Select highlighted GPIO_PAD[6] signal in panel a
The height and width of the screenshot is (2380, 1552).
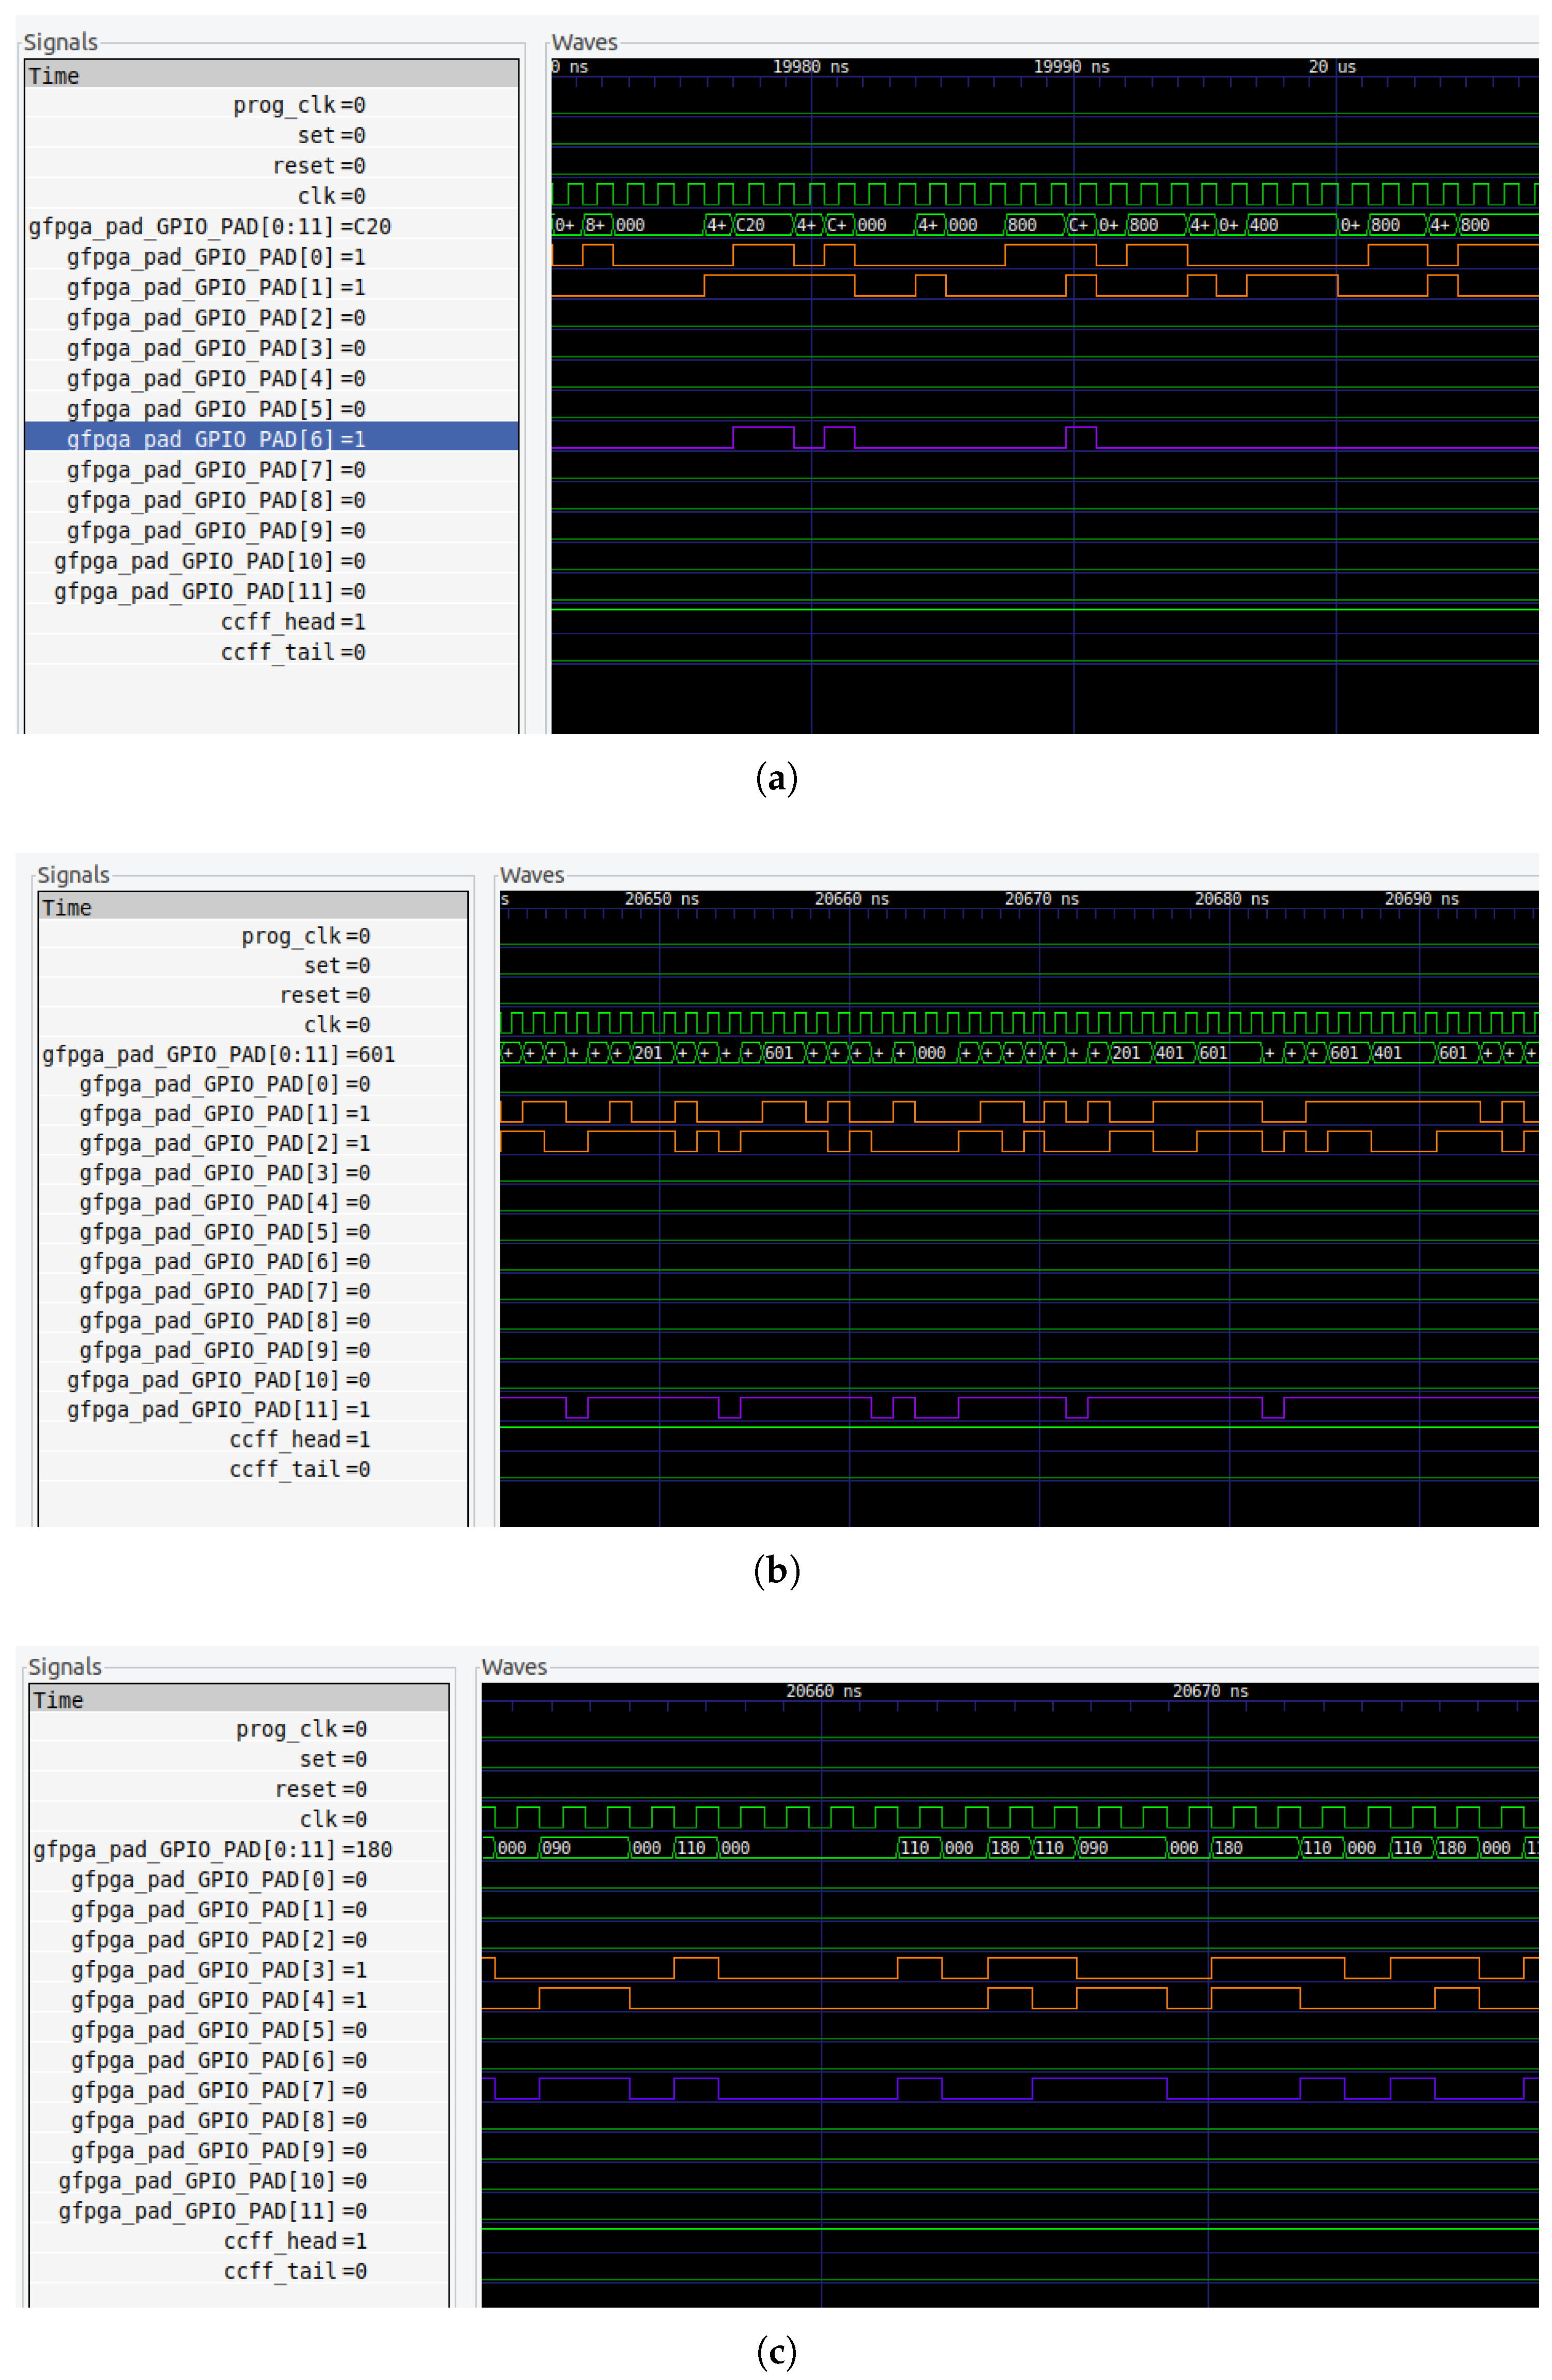[x=215, y=439]
